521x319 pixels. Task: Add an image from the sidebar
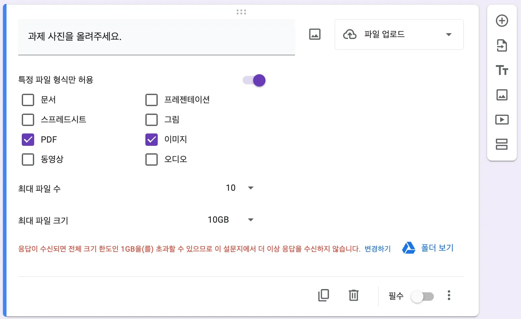point(502,95)
